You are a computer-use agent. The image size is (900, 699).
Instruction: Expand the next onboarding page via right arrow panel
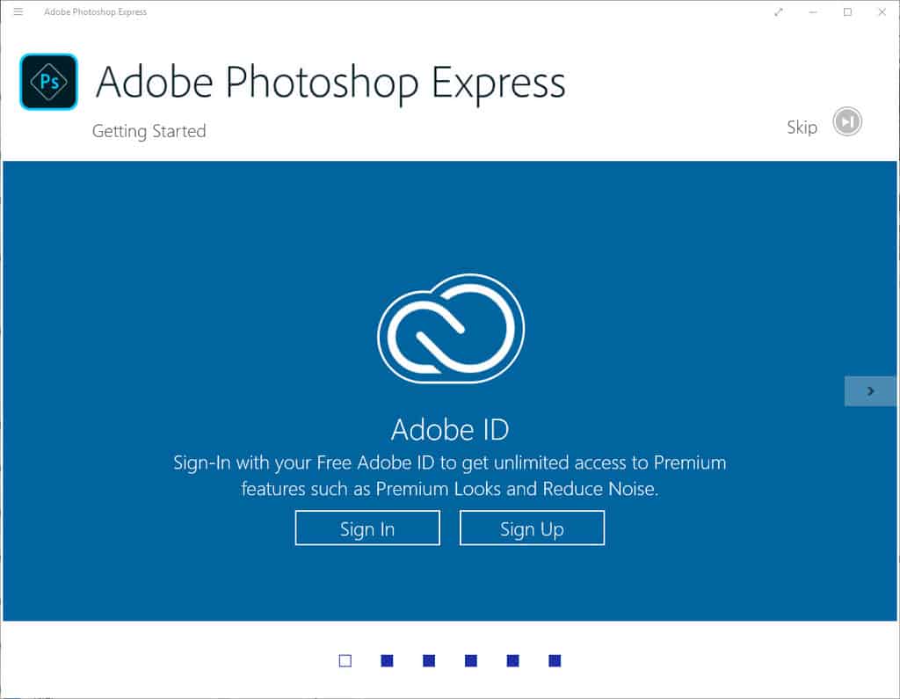(870, 391)
